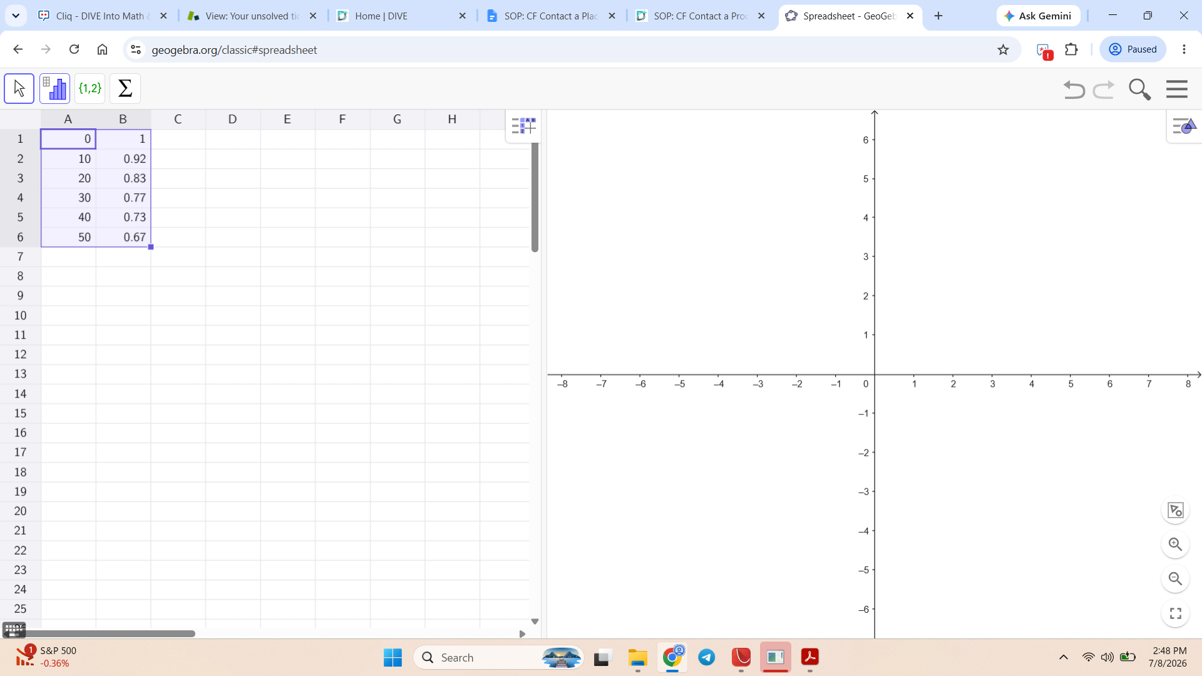Select column B header
The width and height of the screenshot is (1202, 676).
pos(123,119)
